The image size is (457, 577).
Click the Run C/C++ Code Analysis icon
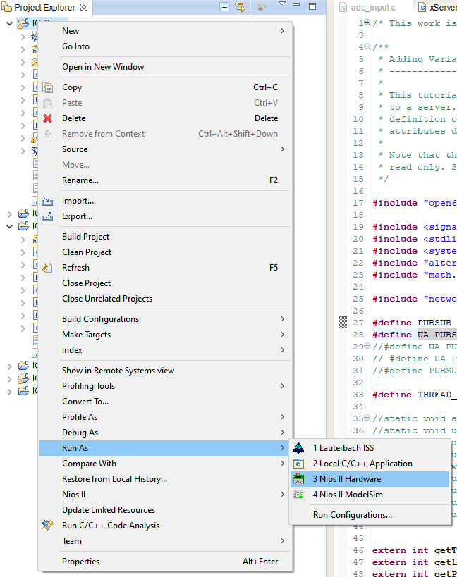coord(48,526)
